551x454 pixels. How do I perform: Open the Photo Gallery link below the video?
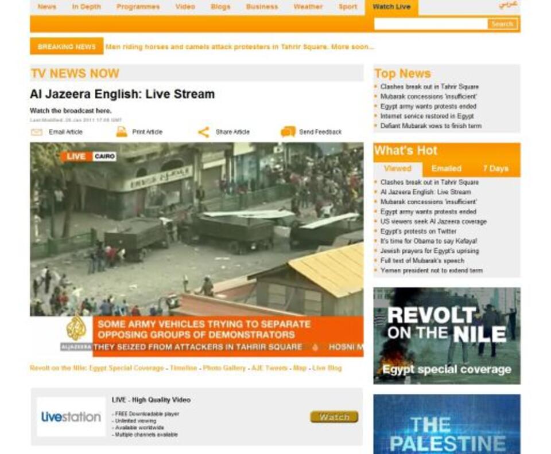pyautogui.click(x=223, y=369)
